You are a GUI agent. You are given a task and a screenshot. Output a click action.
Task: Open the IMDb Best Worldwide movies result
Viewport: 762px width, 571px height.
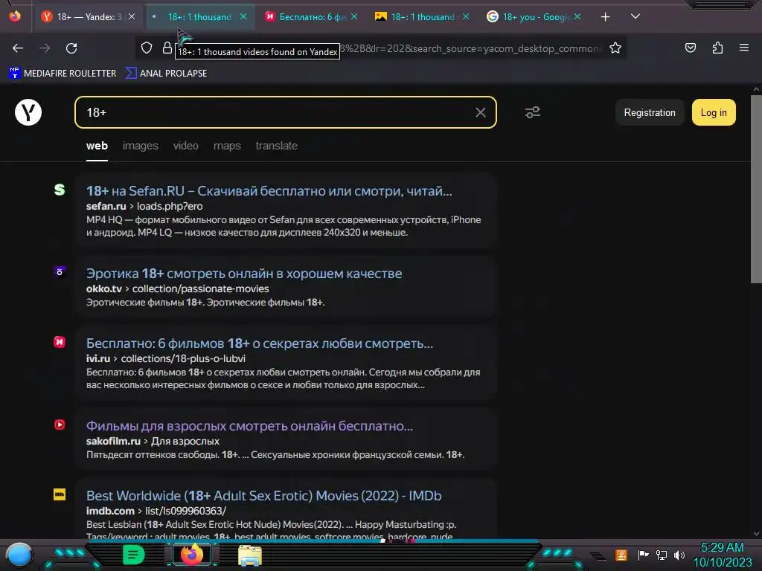pos(264,496)
